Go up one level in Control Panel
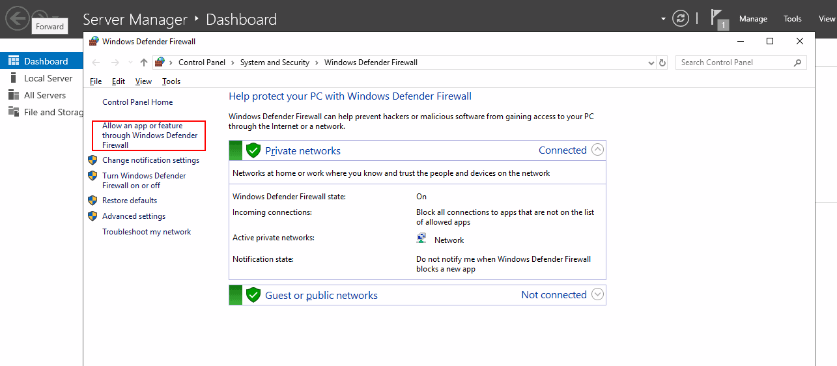The image size is (837, 366). coord(144,63)
